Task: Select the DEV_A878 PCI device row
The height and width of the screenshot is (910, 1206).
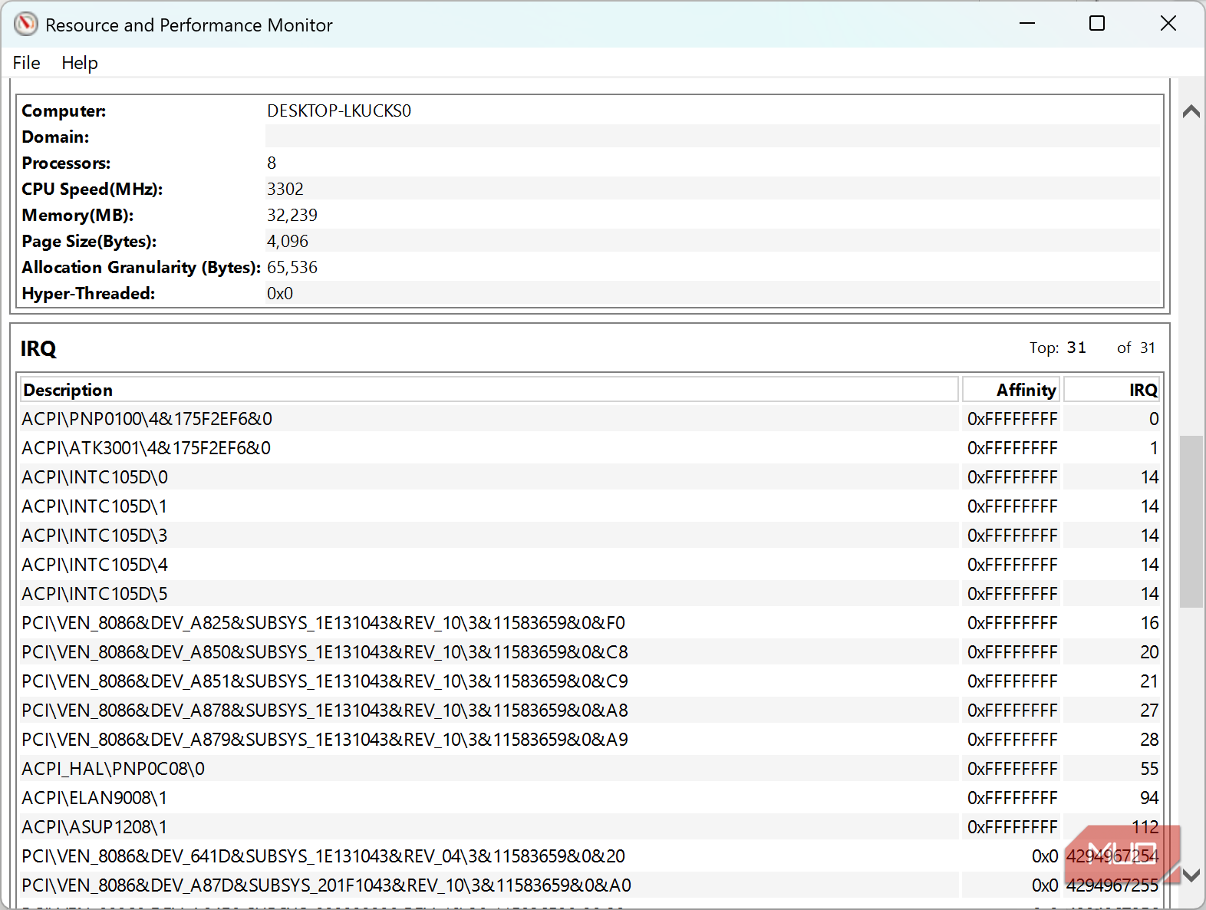Action: (590, 711)
